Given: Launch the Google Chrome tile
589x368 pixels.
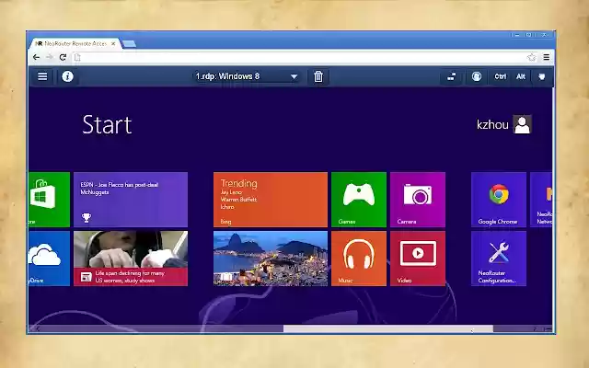Looking at the screenshot, I should pyautogui.click(x=499, y=200).
